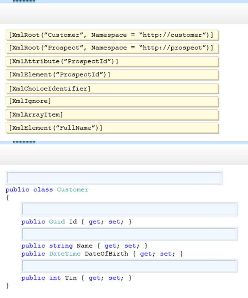
Task: Select the XmlElement FullName attribute box
Action: coord(112,128)
